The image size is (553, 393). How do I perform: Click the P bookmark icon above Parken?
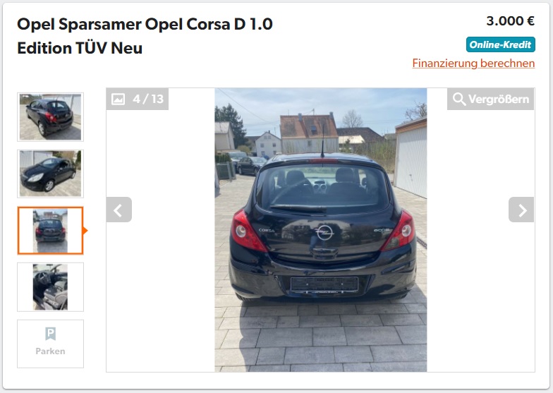click(x=51, y=333)
